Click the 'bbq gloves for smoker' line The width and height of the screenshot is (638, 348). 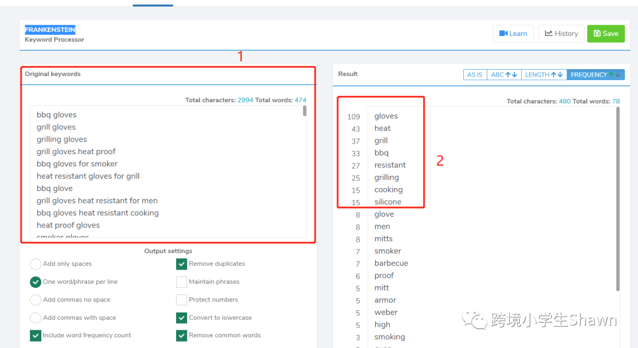click(x=77, y=163)
